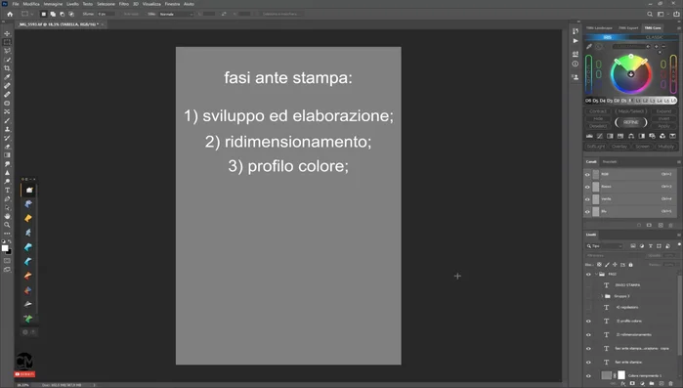Toggle visibility of Verde channel
Viewport: 683px width, 388px height.
coord(587,199)
